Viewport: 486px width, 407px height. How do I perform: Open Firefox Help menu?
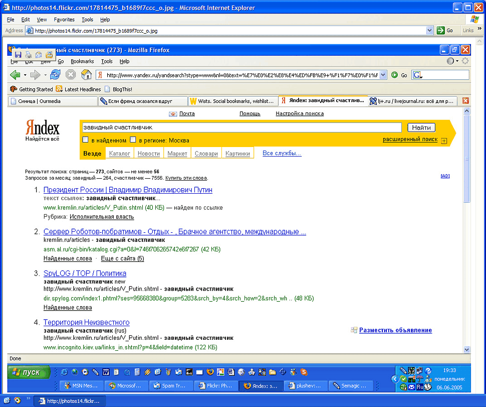[x=124, y=61]
